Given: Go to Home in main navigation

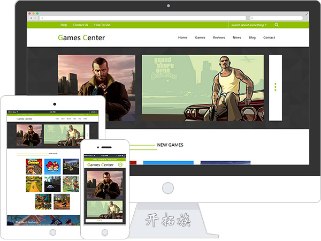Looking at the screenshot, I should click(x=182, y=37).
